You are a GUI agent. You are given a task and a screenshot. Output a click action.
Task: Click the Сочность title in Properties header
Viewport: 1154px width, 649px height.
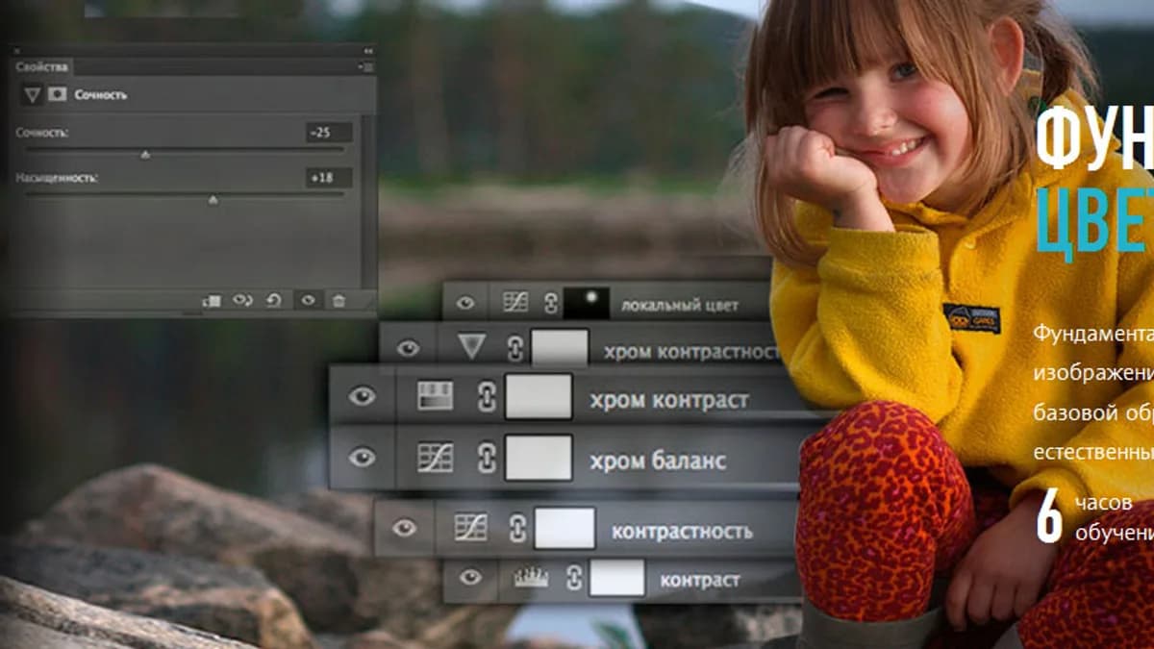100,95
